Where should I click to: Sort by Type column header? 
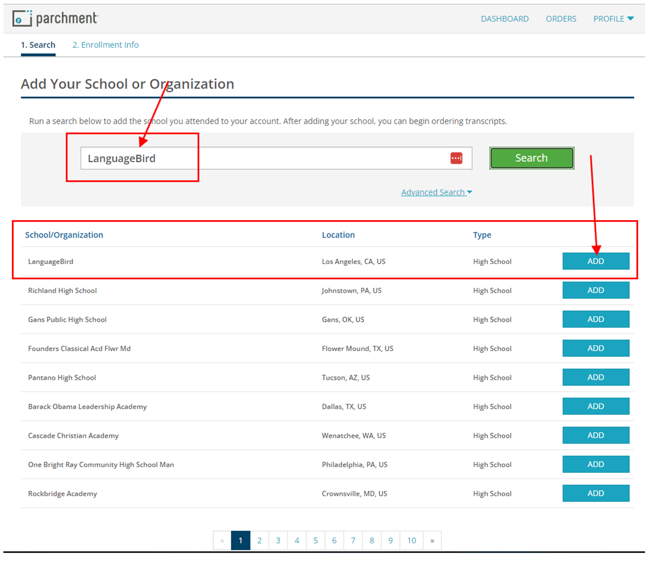point(482,235)
